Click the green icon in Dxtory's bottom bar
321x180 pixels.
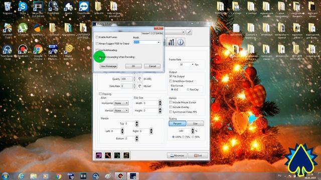pos(117,155)
